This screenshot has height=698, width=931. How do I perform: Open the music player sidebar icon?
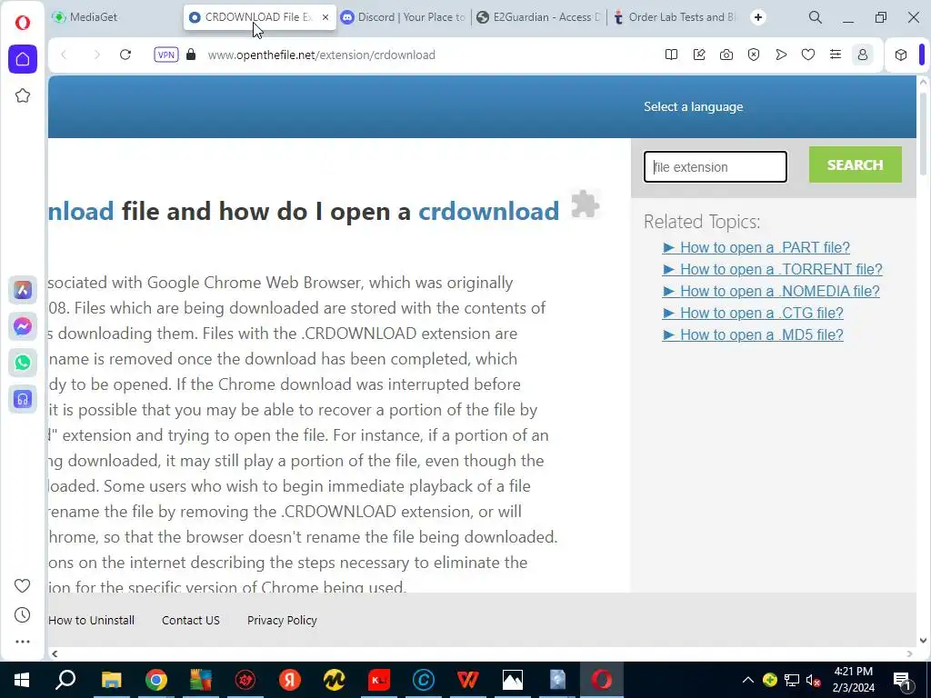[x=23, y=400]
